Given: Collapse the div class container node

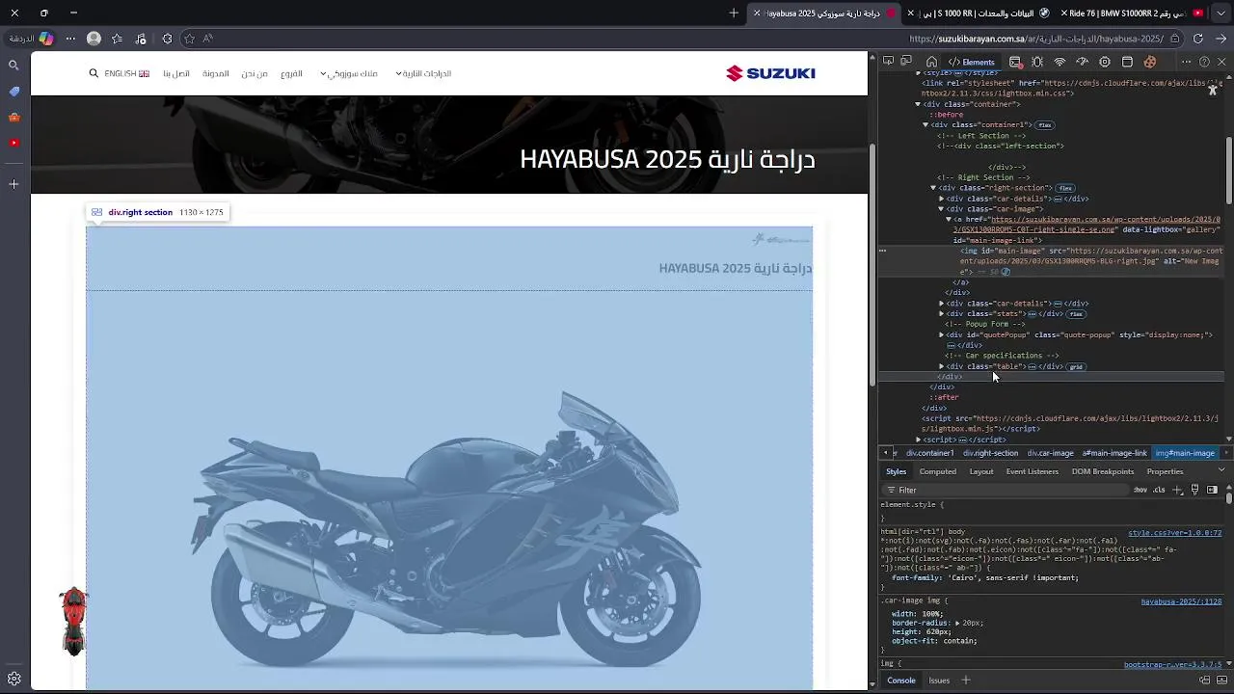Looking at the screenshot, I should (918, 104).
